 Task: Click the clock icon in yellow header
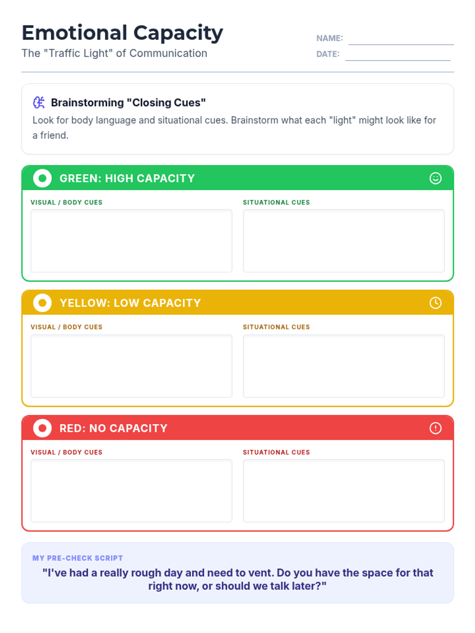coord(435,303)
